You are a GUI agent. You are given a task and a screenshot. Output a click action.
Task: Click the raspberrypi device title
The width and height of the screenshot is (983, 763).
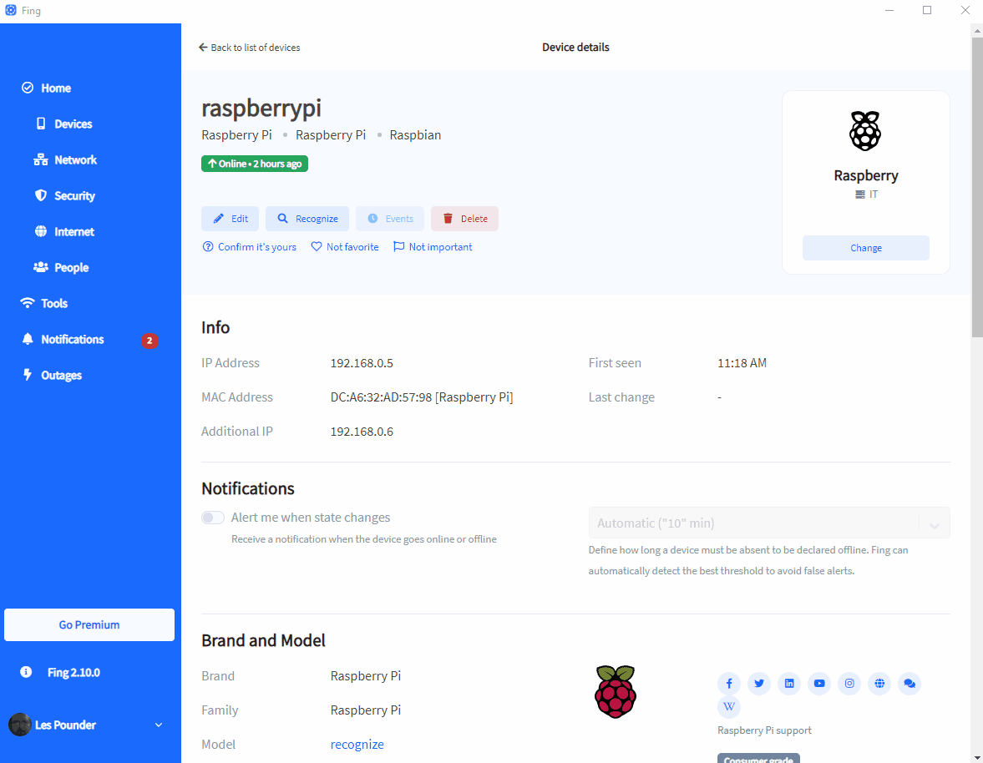click(261, 109)
